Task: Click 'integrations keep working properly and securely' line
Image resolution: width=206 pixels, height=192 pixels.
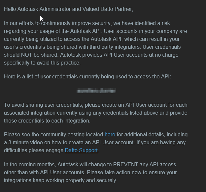Action: coord(60,180)
